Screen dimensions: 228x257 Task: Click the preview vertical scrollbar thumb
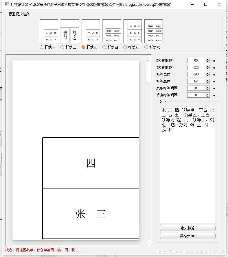148,72
